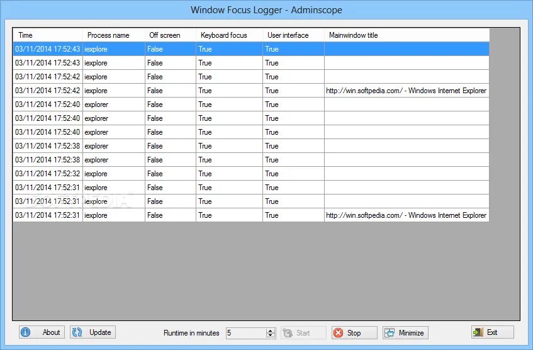The image size is (533, 350).
Task: Click the time cell in the last 17:52:31 row
Action: coord(48,215)
